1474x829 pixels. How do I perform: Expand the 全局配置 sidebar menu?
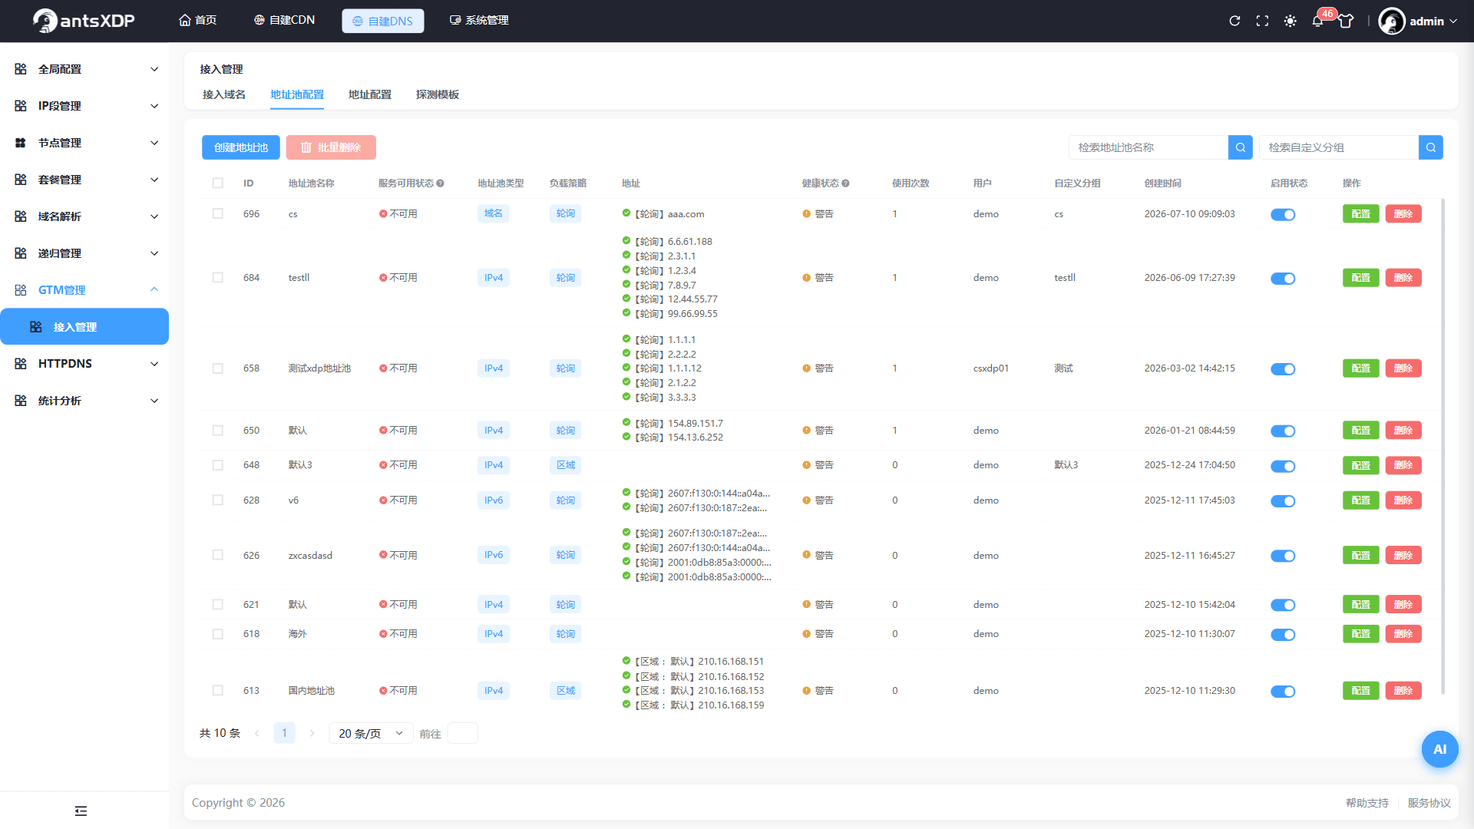point(84,69)
